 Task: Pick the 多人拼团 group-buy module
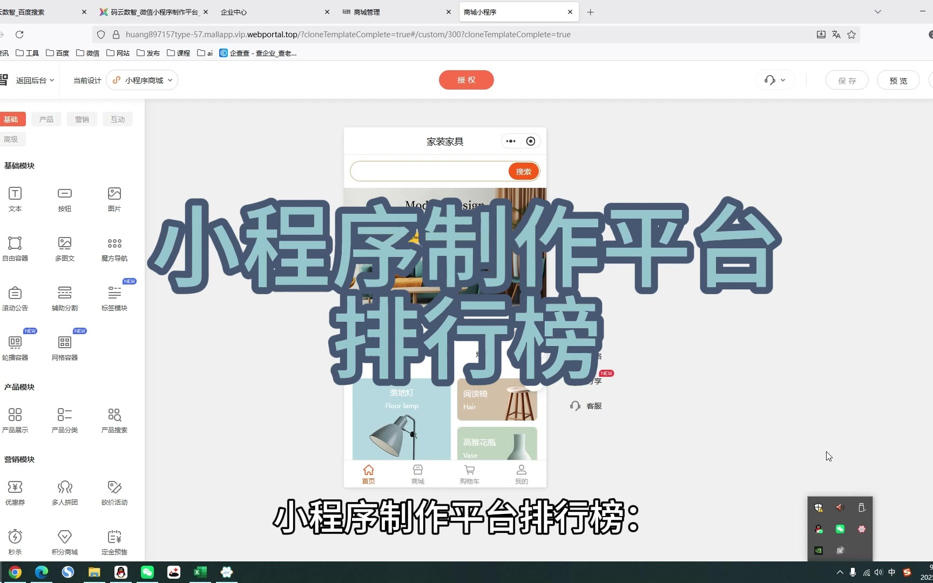tap(65, 488)
